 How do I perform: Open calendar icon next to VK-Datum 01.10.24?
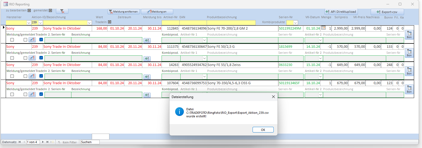(323, 28)
